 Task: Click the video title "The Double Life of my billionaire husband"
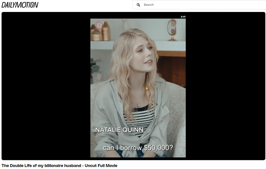(60, 165)
